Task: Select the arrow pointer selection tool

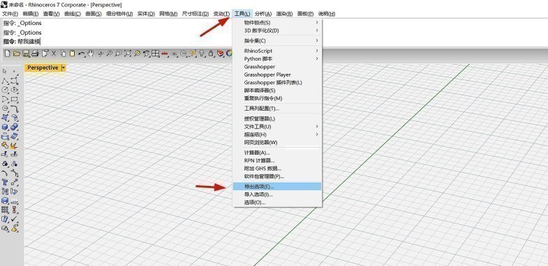Action: (x=4, y=72)
